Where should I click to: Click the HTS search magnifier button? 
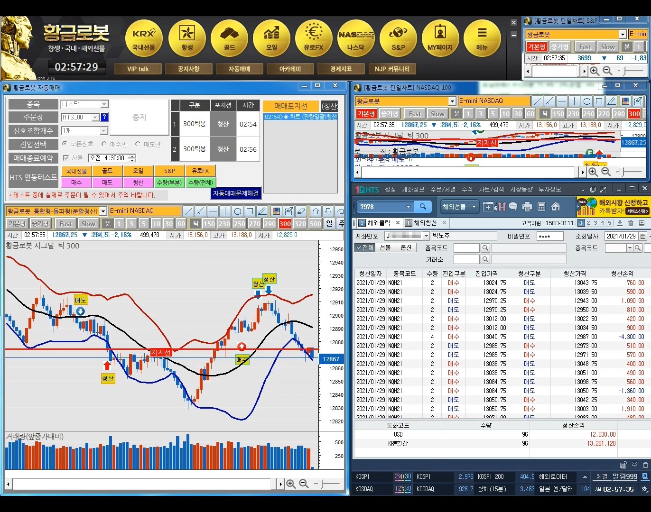tap(423, 207)
